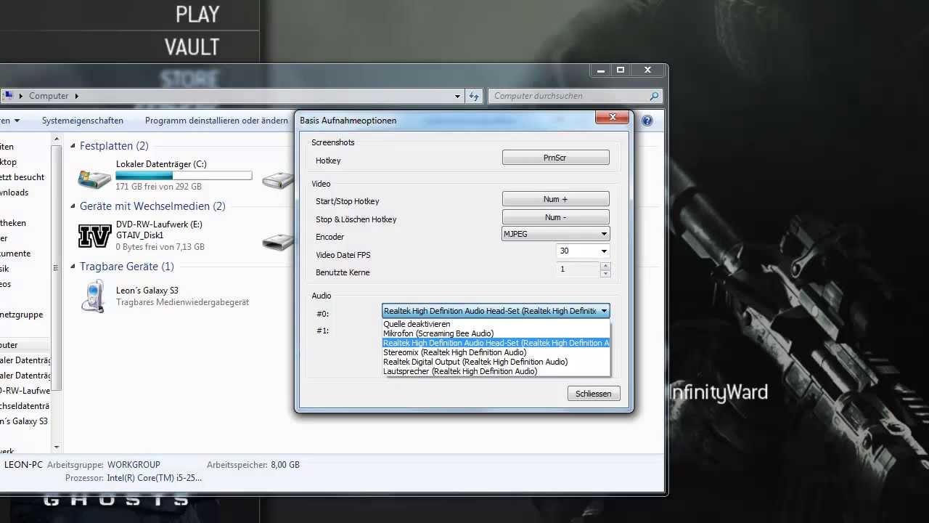Click the C: drive capacity usage bar
The width and height of the screenshot is (929, 523).
(184, 176)
